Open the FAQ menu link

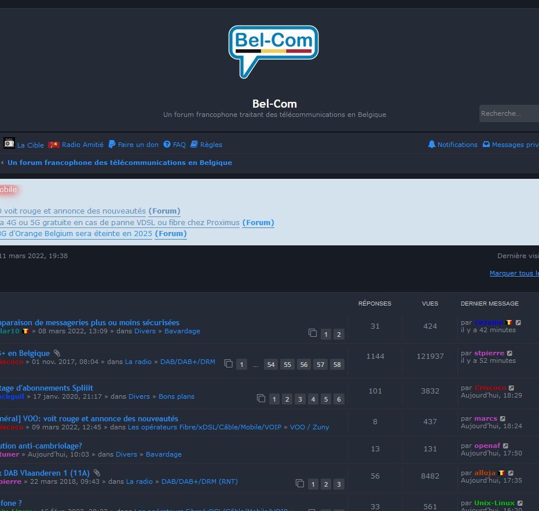coord(179,145)
